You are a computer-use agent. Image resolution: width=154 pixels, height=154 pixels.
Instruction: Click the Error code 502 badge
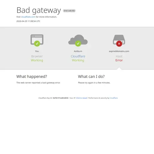click(x=69, y=11)
